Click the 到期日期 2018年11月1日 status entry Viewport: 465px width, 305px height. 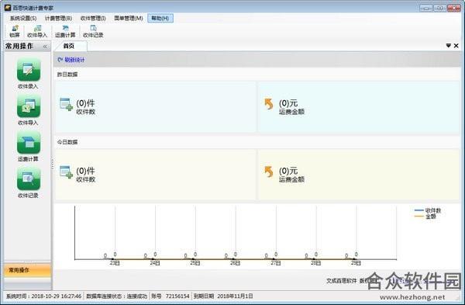pos(223,296)
